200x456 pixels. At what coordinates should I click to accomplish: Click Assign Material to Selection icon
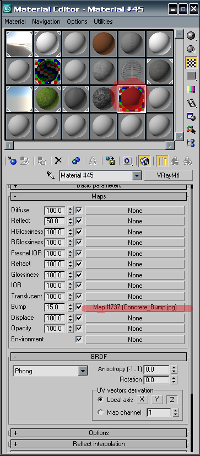coord(42,161)
